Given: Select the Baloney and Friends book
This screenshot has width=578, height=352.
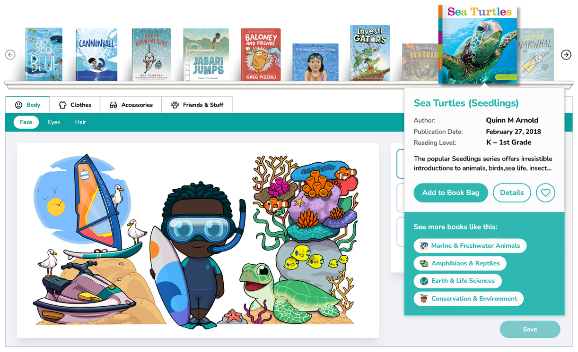Looking at the screenshot, I should click(261, 54).
